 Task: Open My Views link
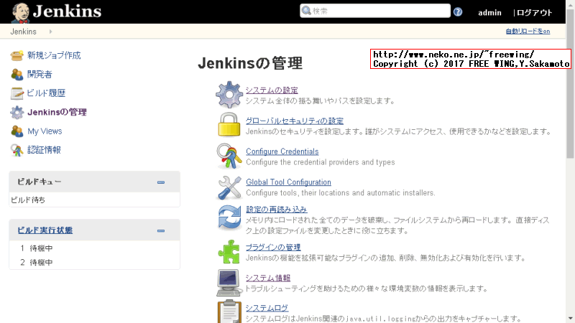[x=45, y=131]
